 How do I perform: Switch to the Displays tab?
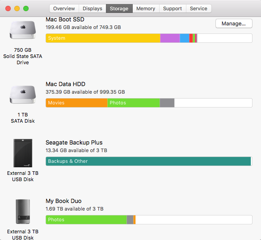pos(93,8)
